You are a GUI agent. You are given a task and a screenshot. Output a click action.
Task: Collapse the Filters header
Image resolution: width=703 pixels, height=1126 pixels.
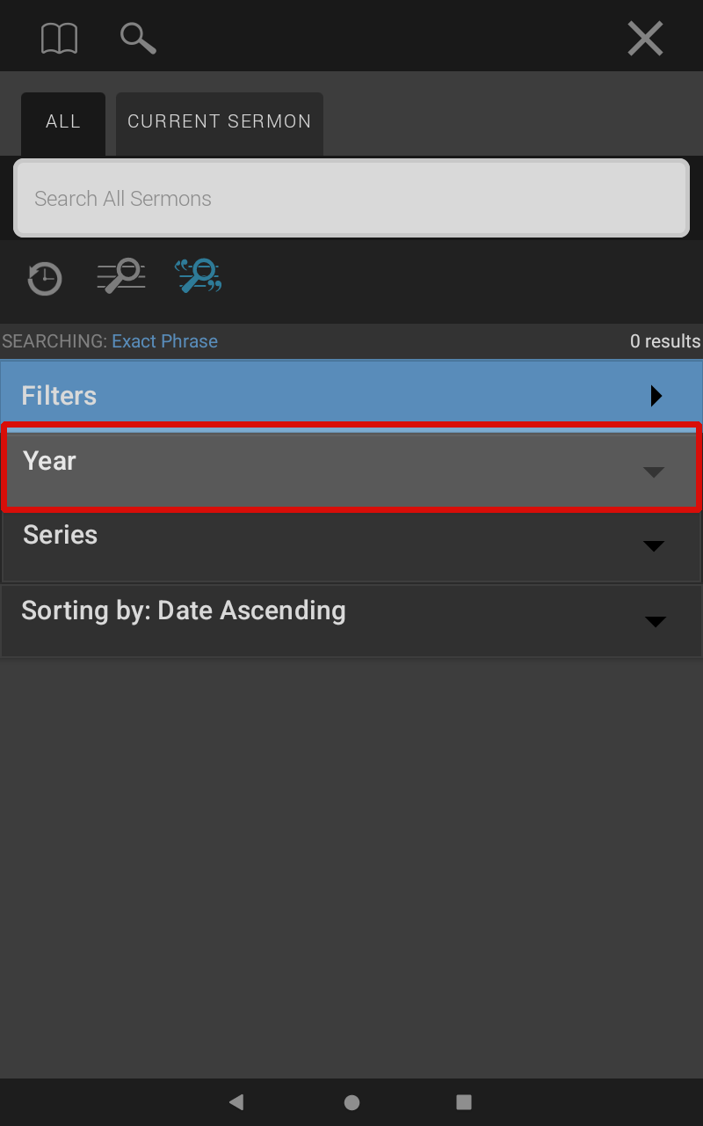click(351, 395)
